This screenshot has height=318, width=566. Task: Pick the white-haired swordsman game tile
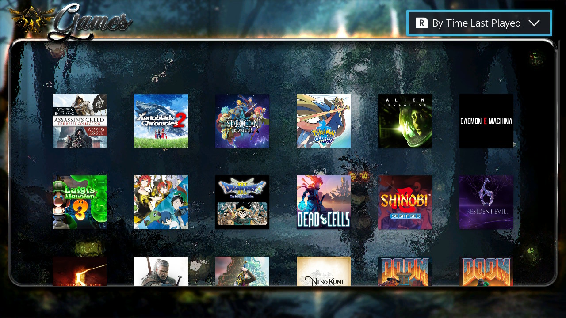point(161,271)
